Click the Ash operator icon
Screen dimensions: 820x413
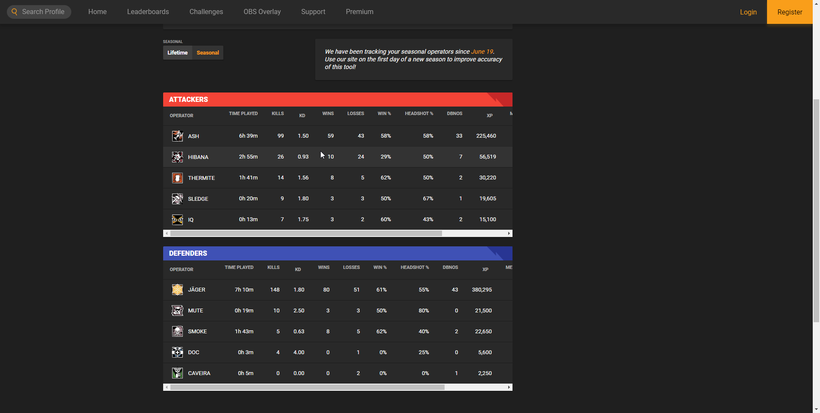177,136
